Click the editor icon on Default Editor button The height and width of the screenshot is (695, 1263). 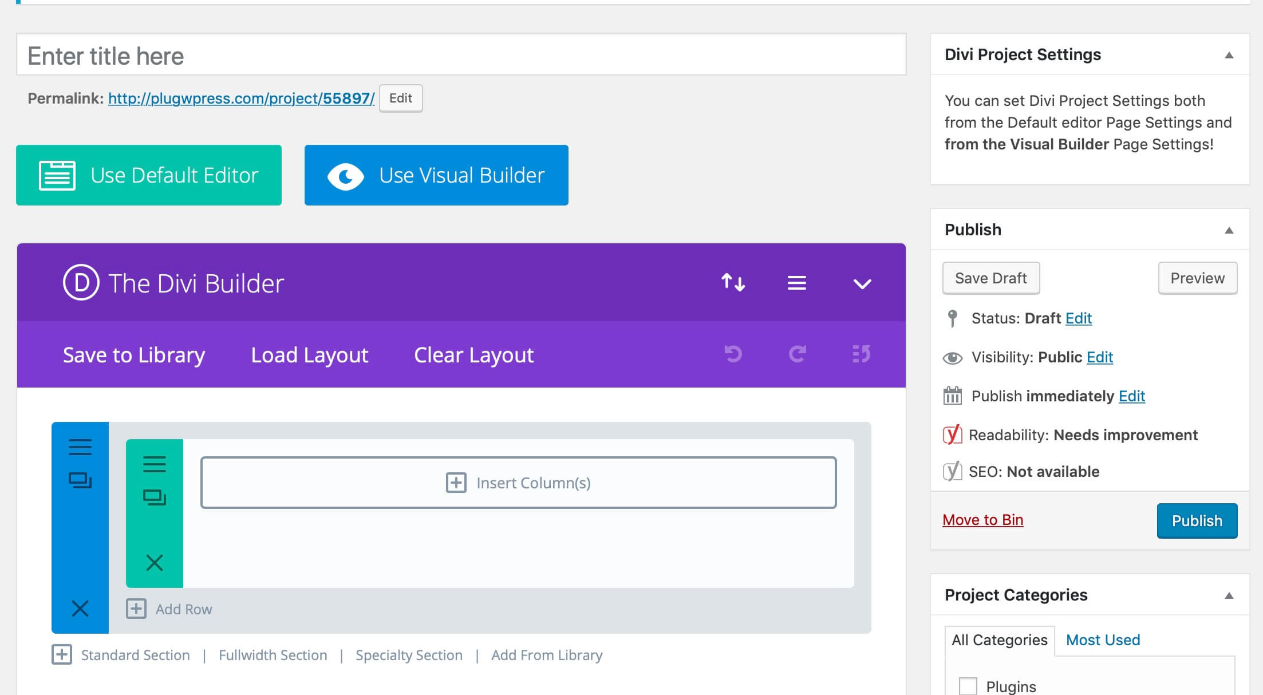pyautogui.click(x=57, y=175)
